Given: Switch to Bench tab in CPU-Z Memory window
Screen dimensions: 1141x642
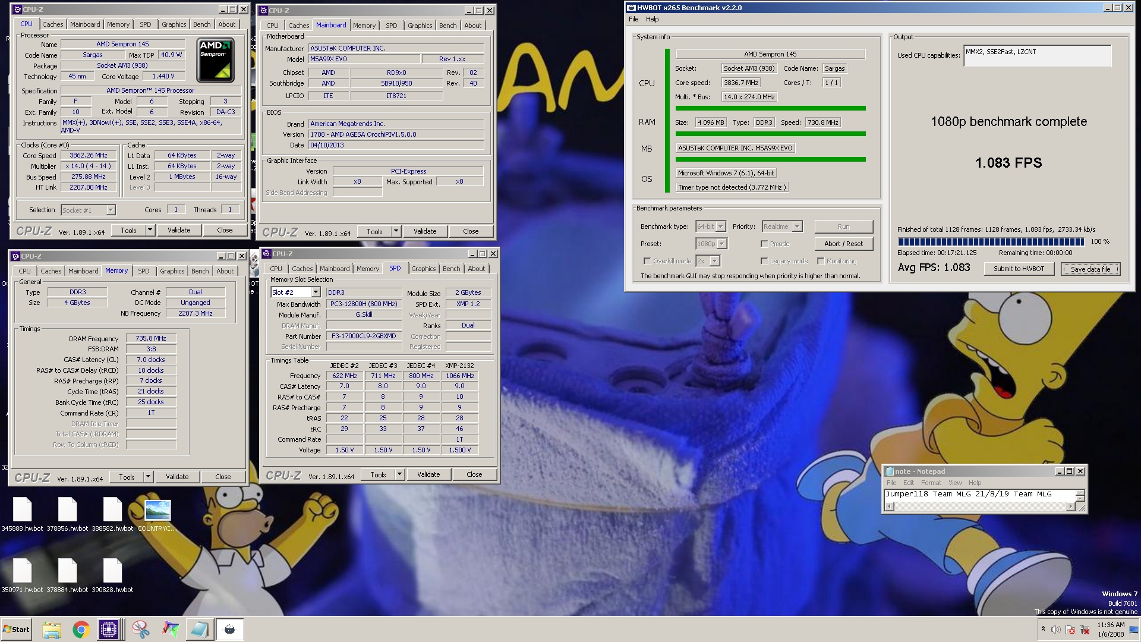Looking at the screenshot, I should pyautogui.click(x=200, y=271).
